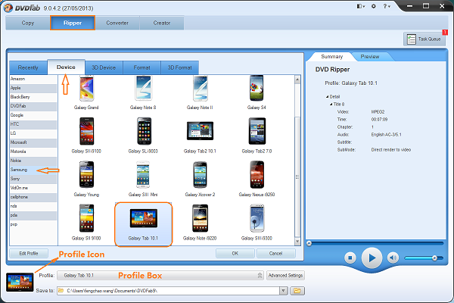454x303 pixels.
Task: Stop preview playback
Action: point(350,258)
